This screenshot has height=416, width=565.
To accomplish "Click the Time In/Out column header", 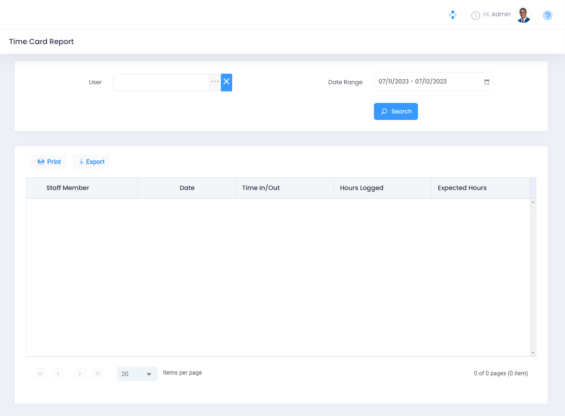I will point(261,188).
